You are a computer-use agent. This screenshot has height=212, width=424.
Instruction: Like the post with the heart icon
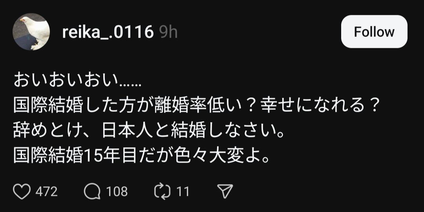pos(22,192)
